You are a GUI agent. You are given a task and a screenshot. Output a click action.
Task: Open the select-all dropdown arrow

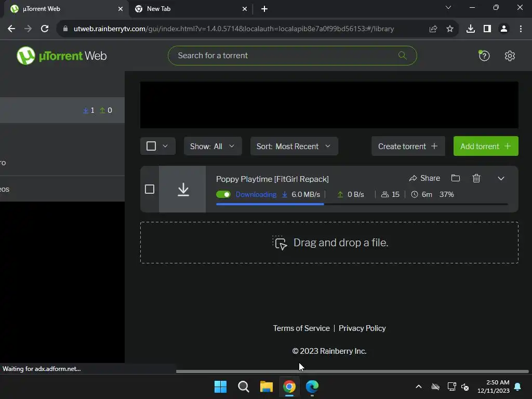click(165, 146)
